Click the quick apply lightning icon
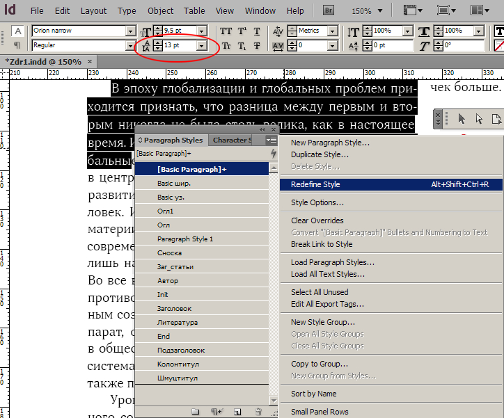This screenshot has width=504, height=418. click(x=273, y=154)
